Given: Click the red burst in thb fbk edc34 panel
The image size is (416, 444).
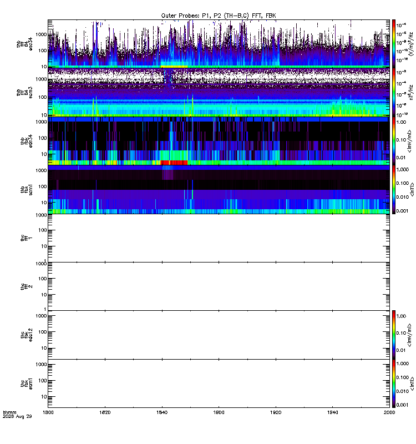Looking at the screenshot, I should pyautogui.click(x=174, y=163).
